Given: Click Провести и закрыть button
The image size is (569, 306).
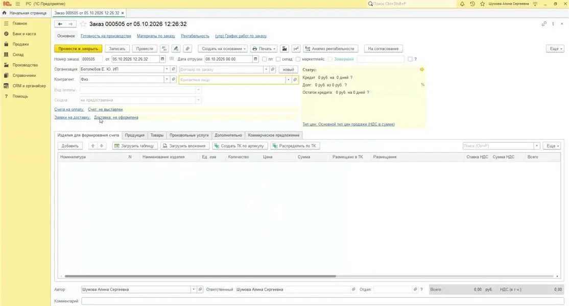Looking at the screenshot, I should [78, 48].
